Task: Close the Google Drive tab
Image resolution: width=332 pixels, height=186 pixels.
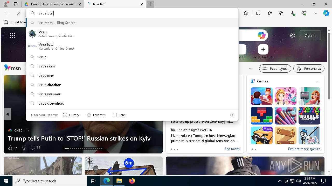Action: coord(80,4)
